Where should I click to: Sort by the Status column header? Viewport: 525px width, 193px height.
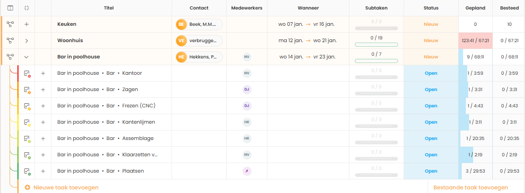(x=430, y=8)
